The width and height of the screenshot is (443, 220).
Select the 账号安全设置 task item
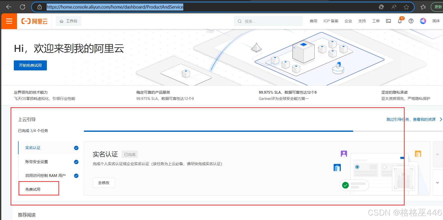(49, 162)
